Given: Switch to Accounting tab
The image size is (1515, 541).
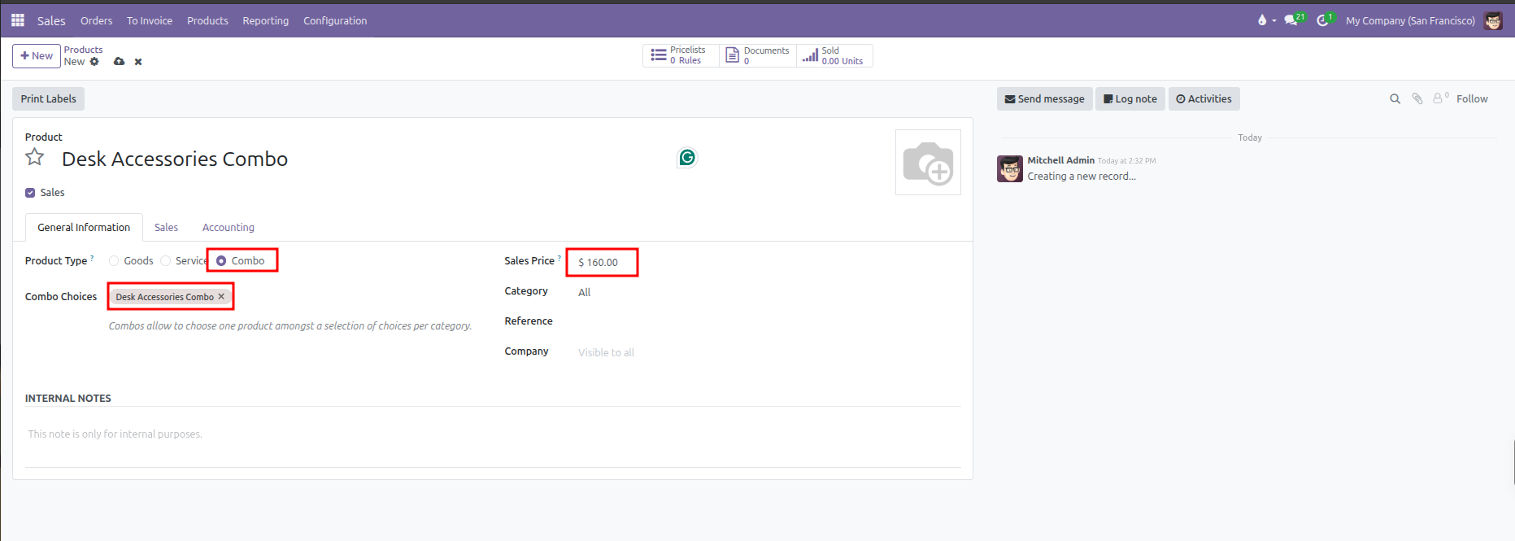Looking at the screenshot, I should click(x=229, y=228).
